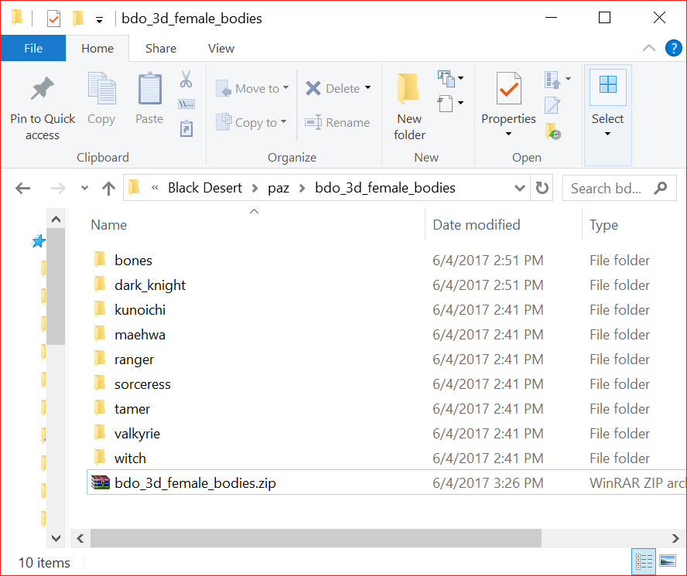687x576 pixels.
Task: Click the New folder icon
Action: 409,89
